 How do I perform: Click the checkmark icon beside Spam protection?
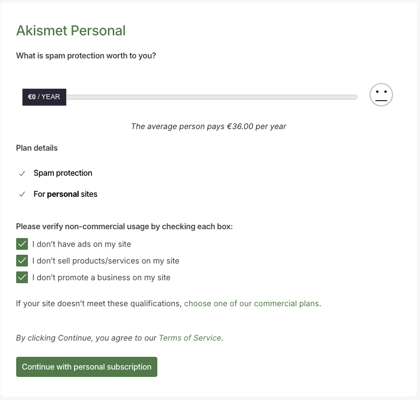[22, 173]
